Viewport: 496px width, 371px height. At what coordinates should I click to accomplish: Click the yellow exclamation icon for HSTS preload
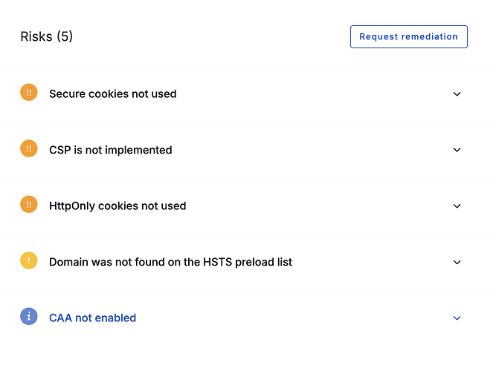pyautogui.click(x=28, y=261)
